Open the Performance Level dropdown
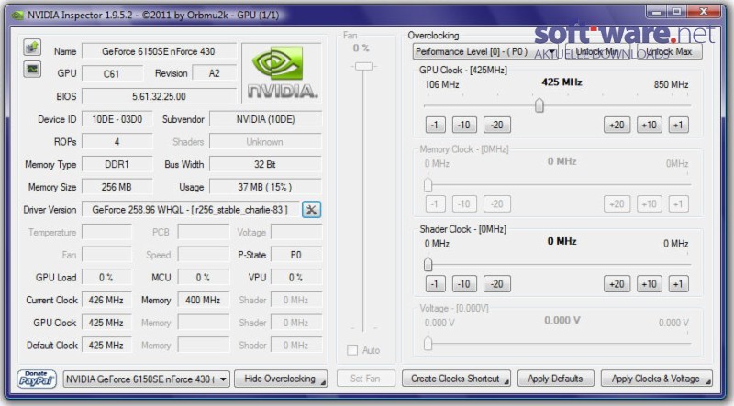This screenshot has height=406, width=734. 485,51
